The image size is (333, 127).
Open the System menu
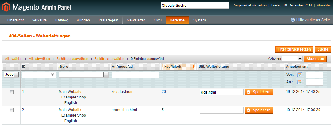[x=199, y=20]
